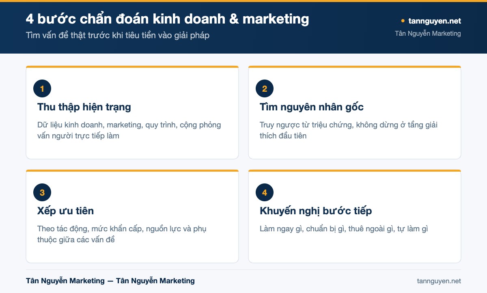Click footer text 'Tân Nguyễn Marketing — Tân Nguyễn Marketing'

[110, 281]
